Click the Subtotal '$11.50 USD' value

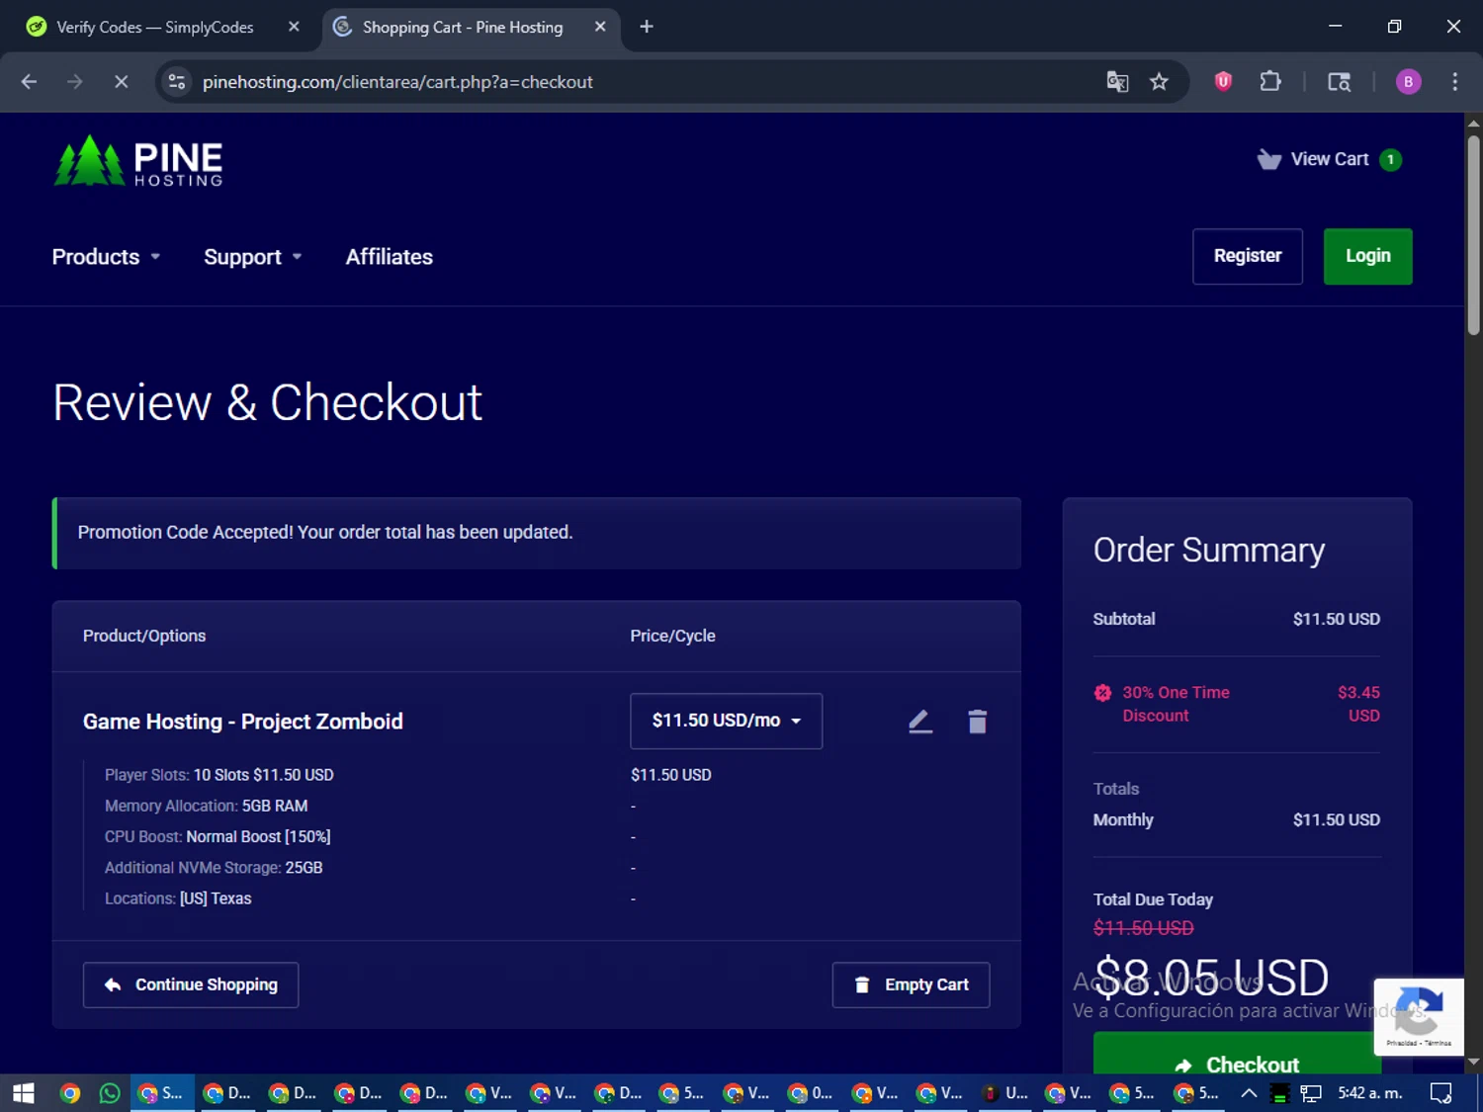coord(1336,619)
